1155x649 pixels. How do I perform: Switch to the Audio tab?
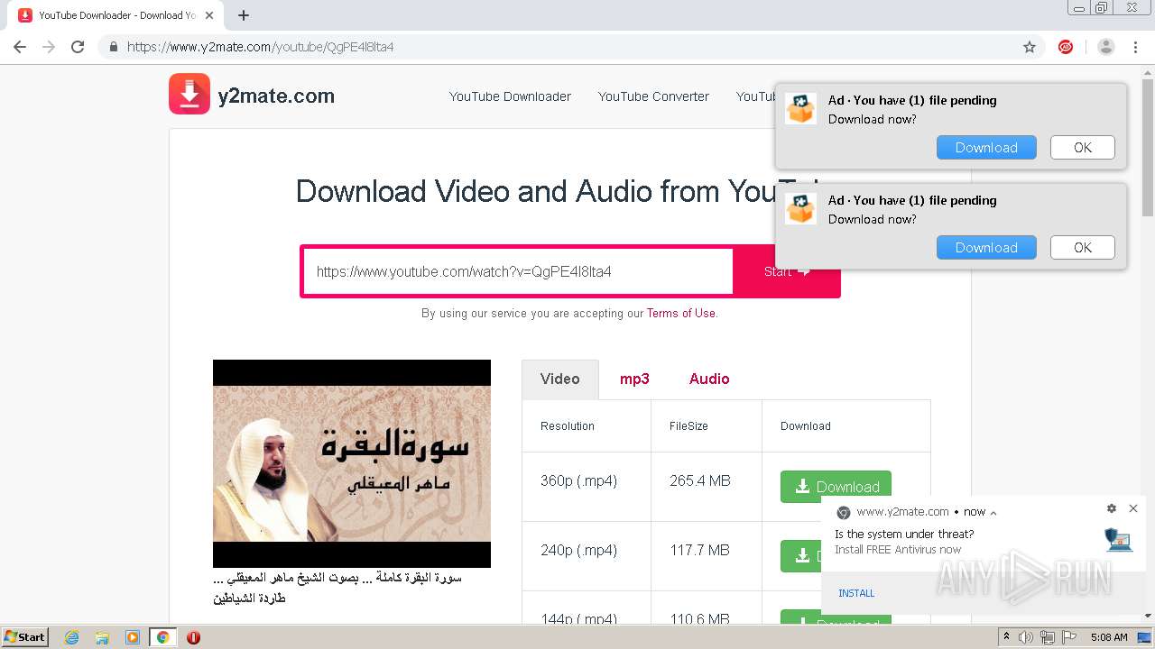(709, 379)
